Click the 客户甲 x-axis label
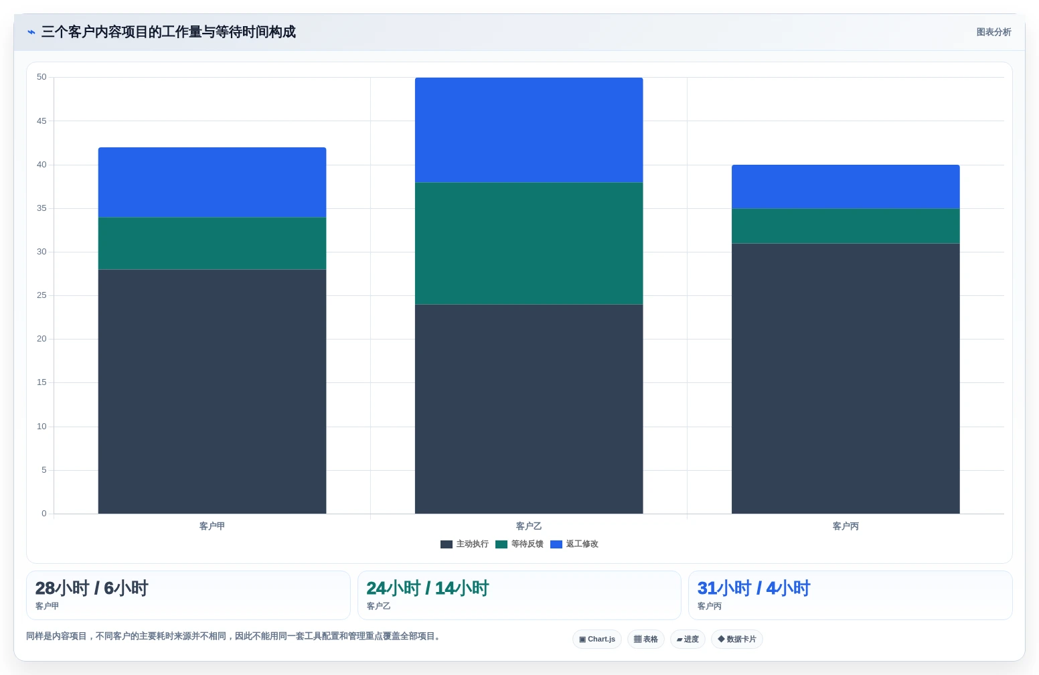The height and width of the screenshot is (675, 1039). [x=212, y=526]
